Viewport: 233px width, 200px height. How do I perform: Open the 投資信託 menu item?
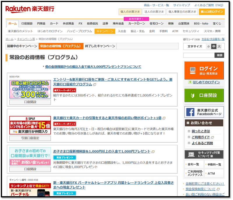coord(92,24)
